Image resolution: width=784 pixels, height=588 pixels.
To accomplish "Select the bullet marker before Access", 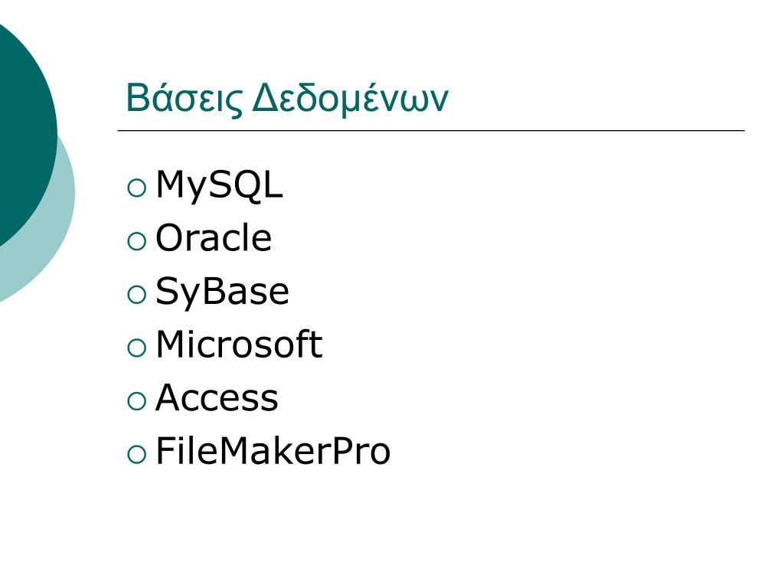I will coord(136,401).
